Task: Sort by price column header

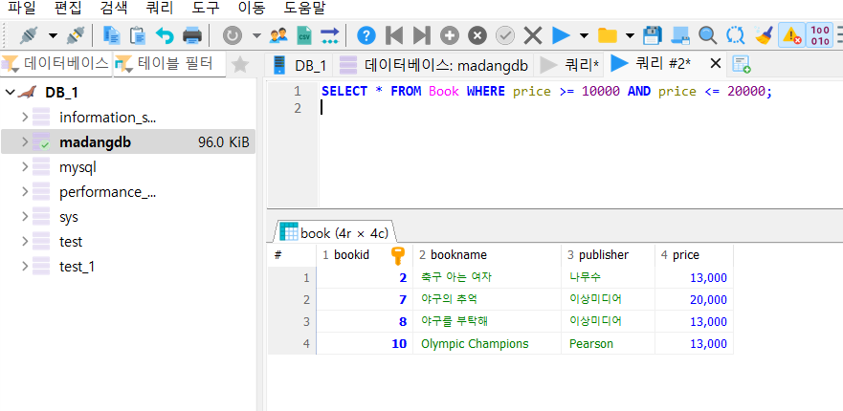Action: (x=694, y=255)
